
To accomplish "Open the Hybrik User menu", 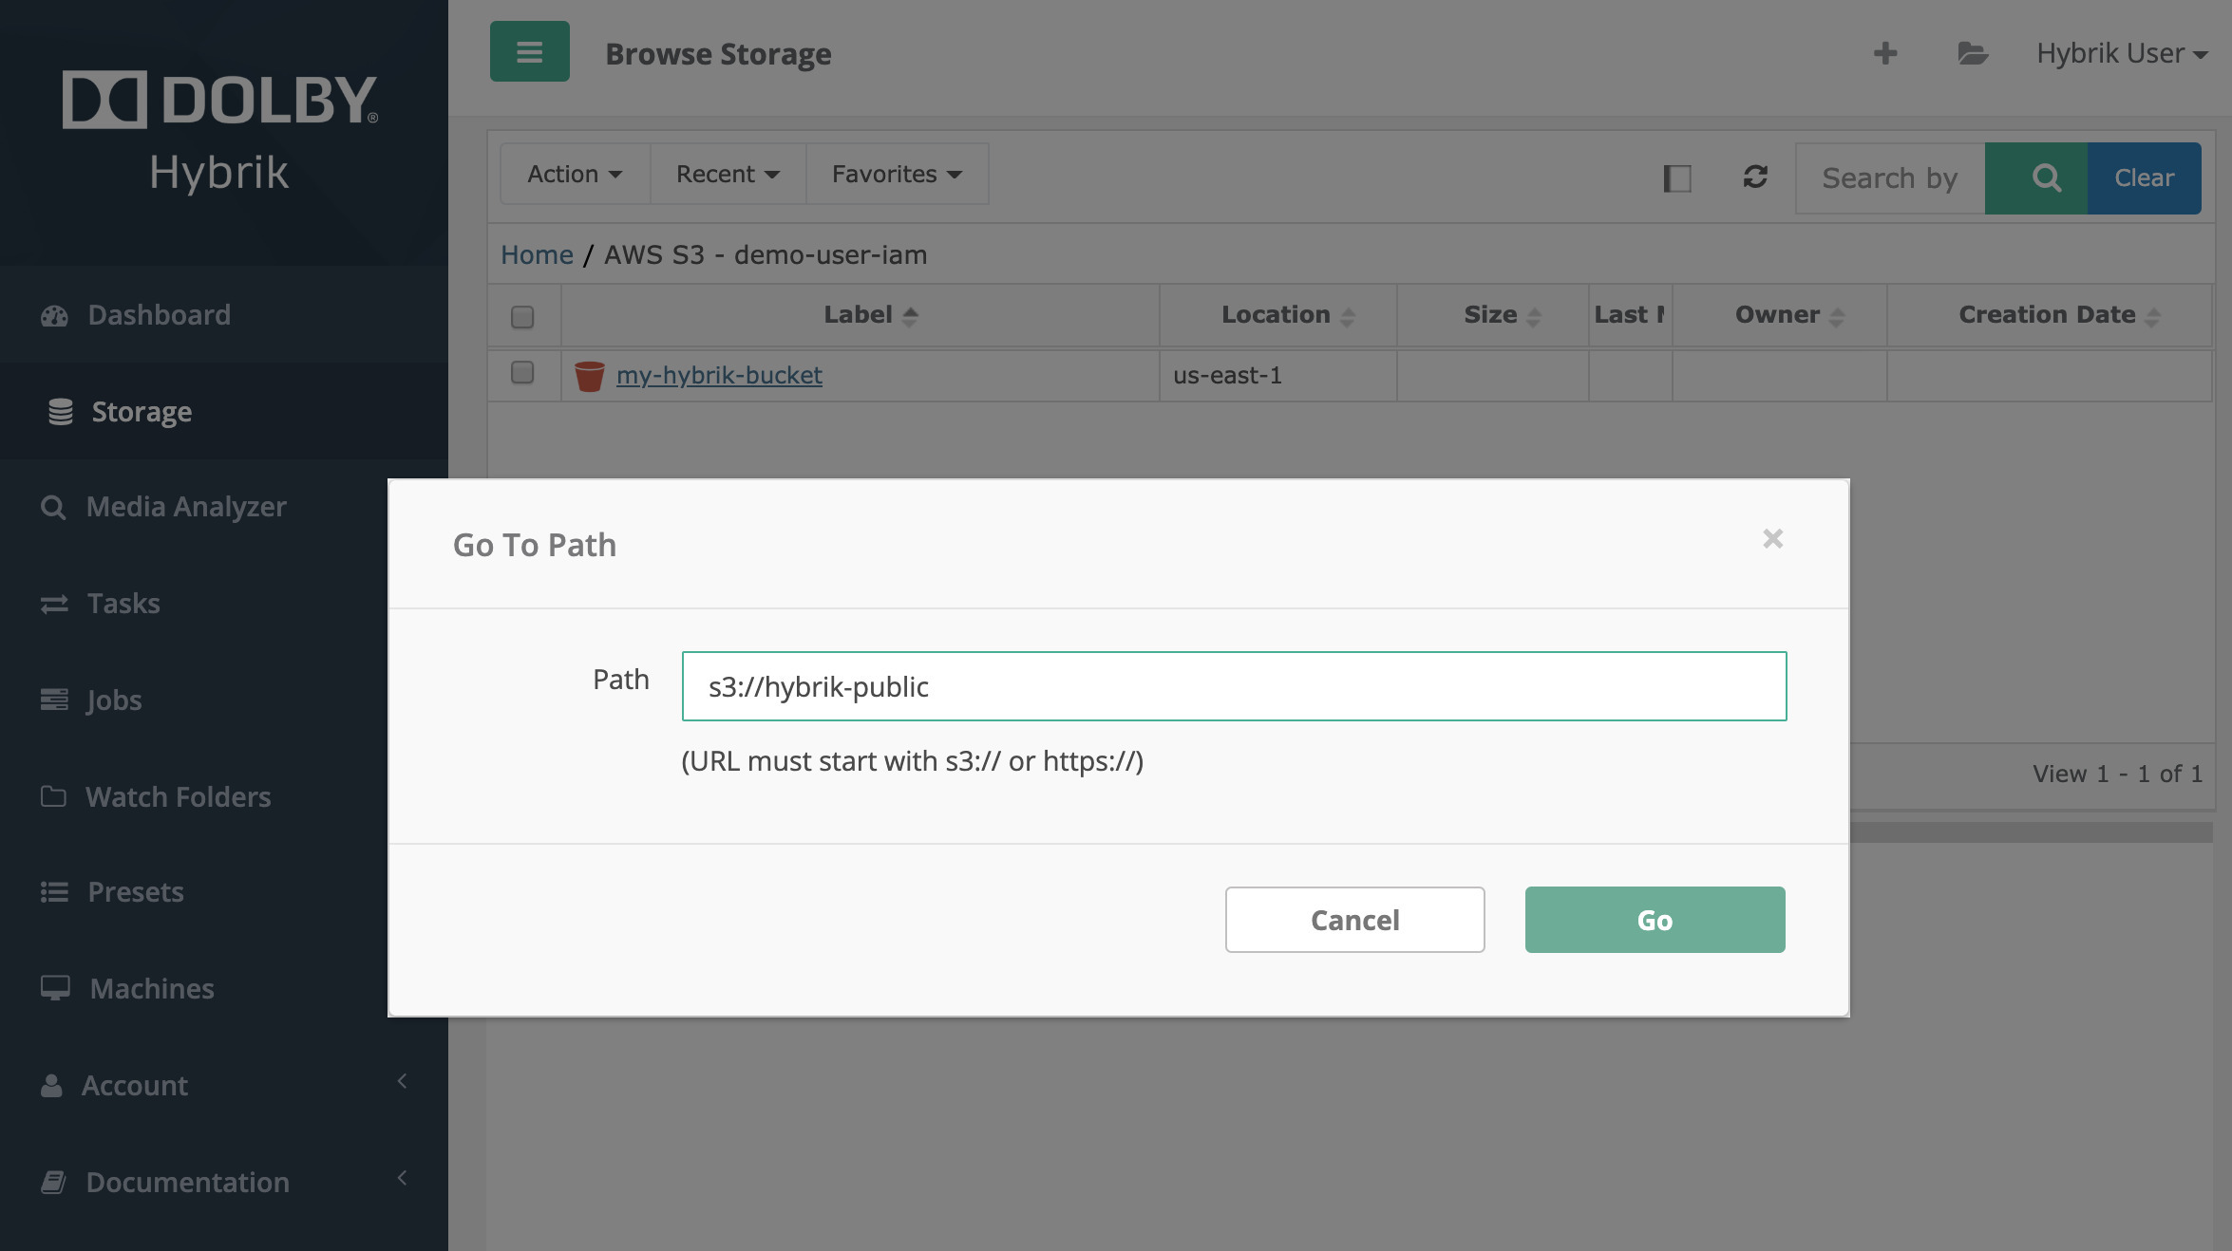I will tap(2122, 53).
